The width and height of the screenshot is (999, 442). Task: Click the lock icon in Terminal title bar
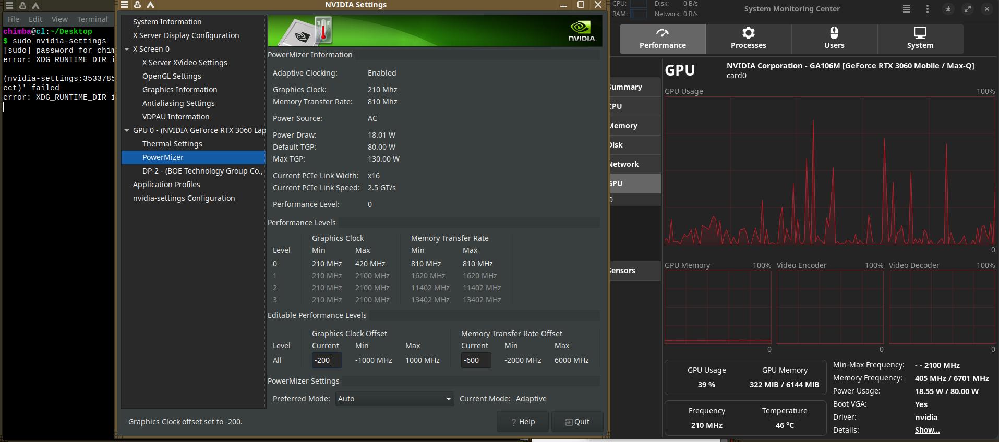tap(22, 6)
